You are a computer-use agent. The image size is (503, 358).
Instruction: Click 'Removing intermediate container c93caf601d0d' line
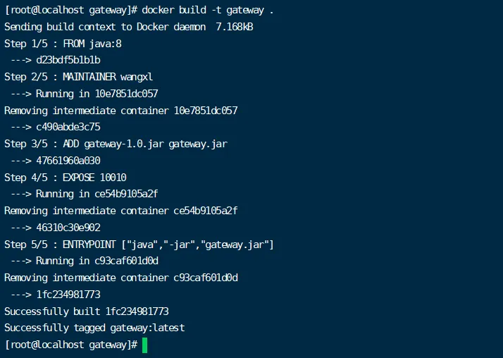(x=121, y=278)
